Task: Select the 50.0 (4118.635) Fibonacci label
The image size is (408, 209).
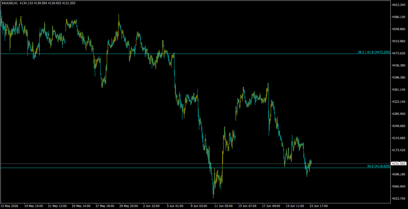Action: [x=379, y=166]
